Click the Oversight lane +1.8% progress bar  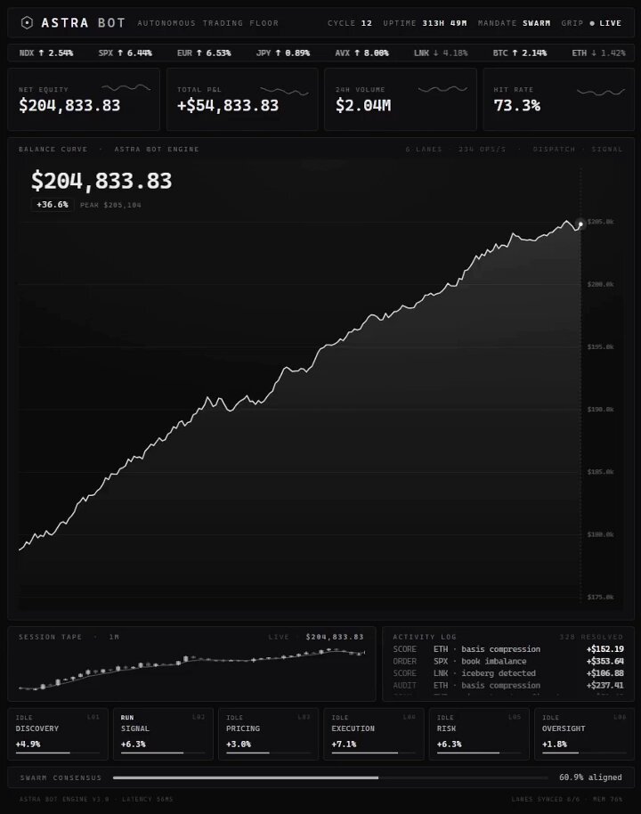click(x=584, y=753)
